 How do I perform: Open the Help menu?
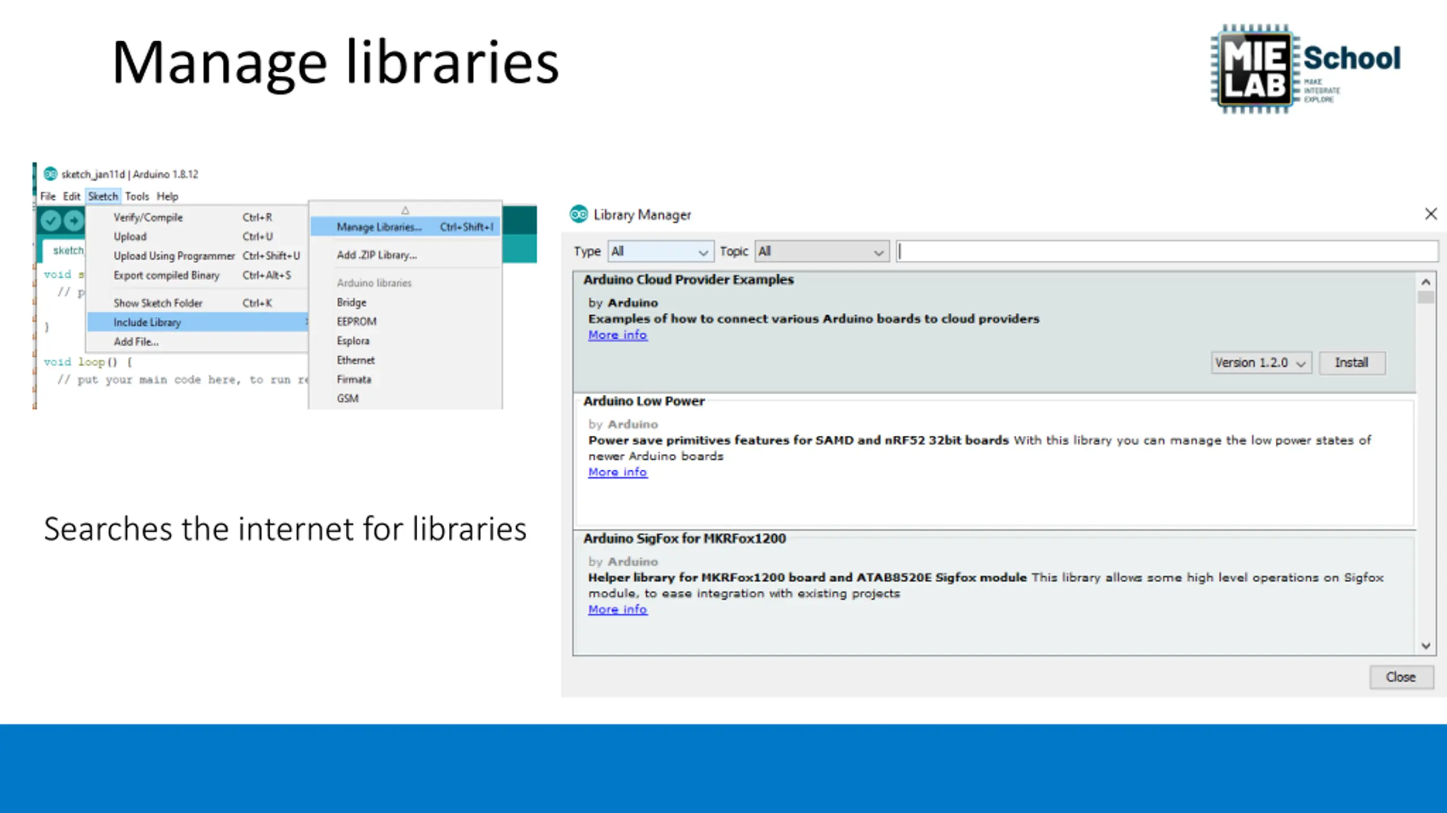pyautogui.click(x=167, y=196)
